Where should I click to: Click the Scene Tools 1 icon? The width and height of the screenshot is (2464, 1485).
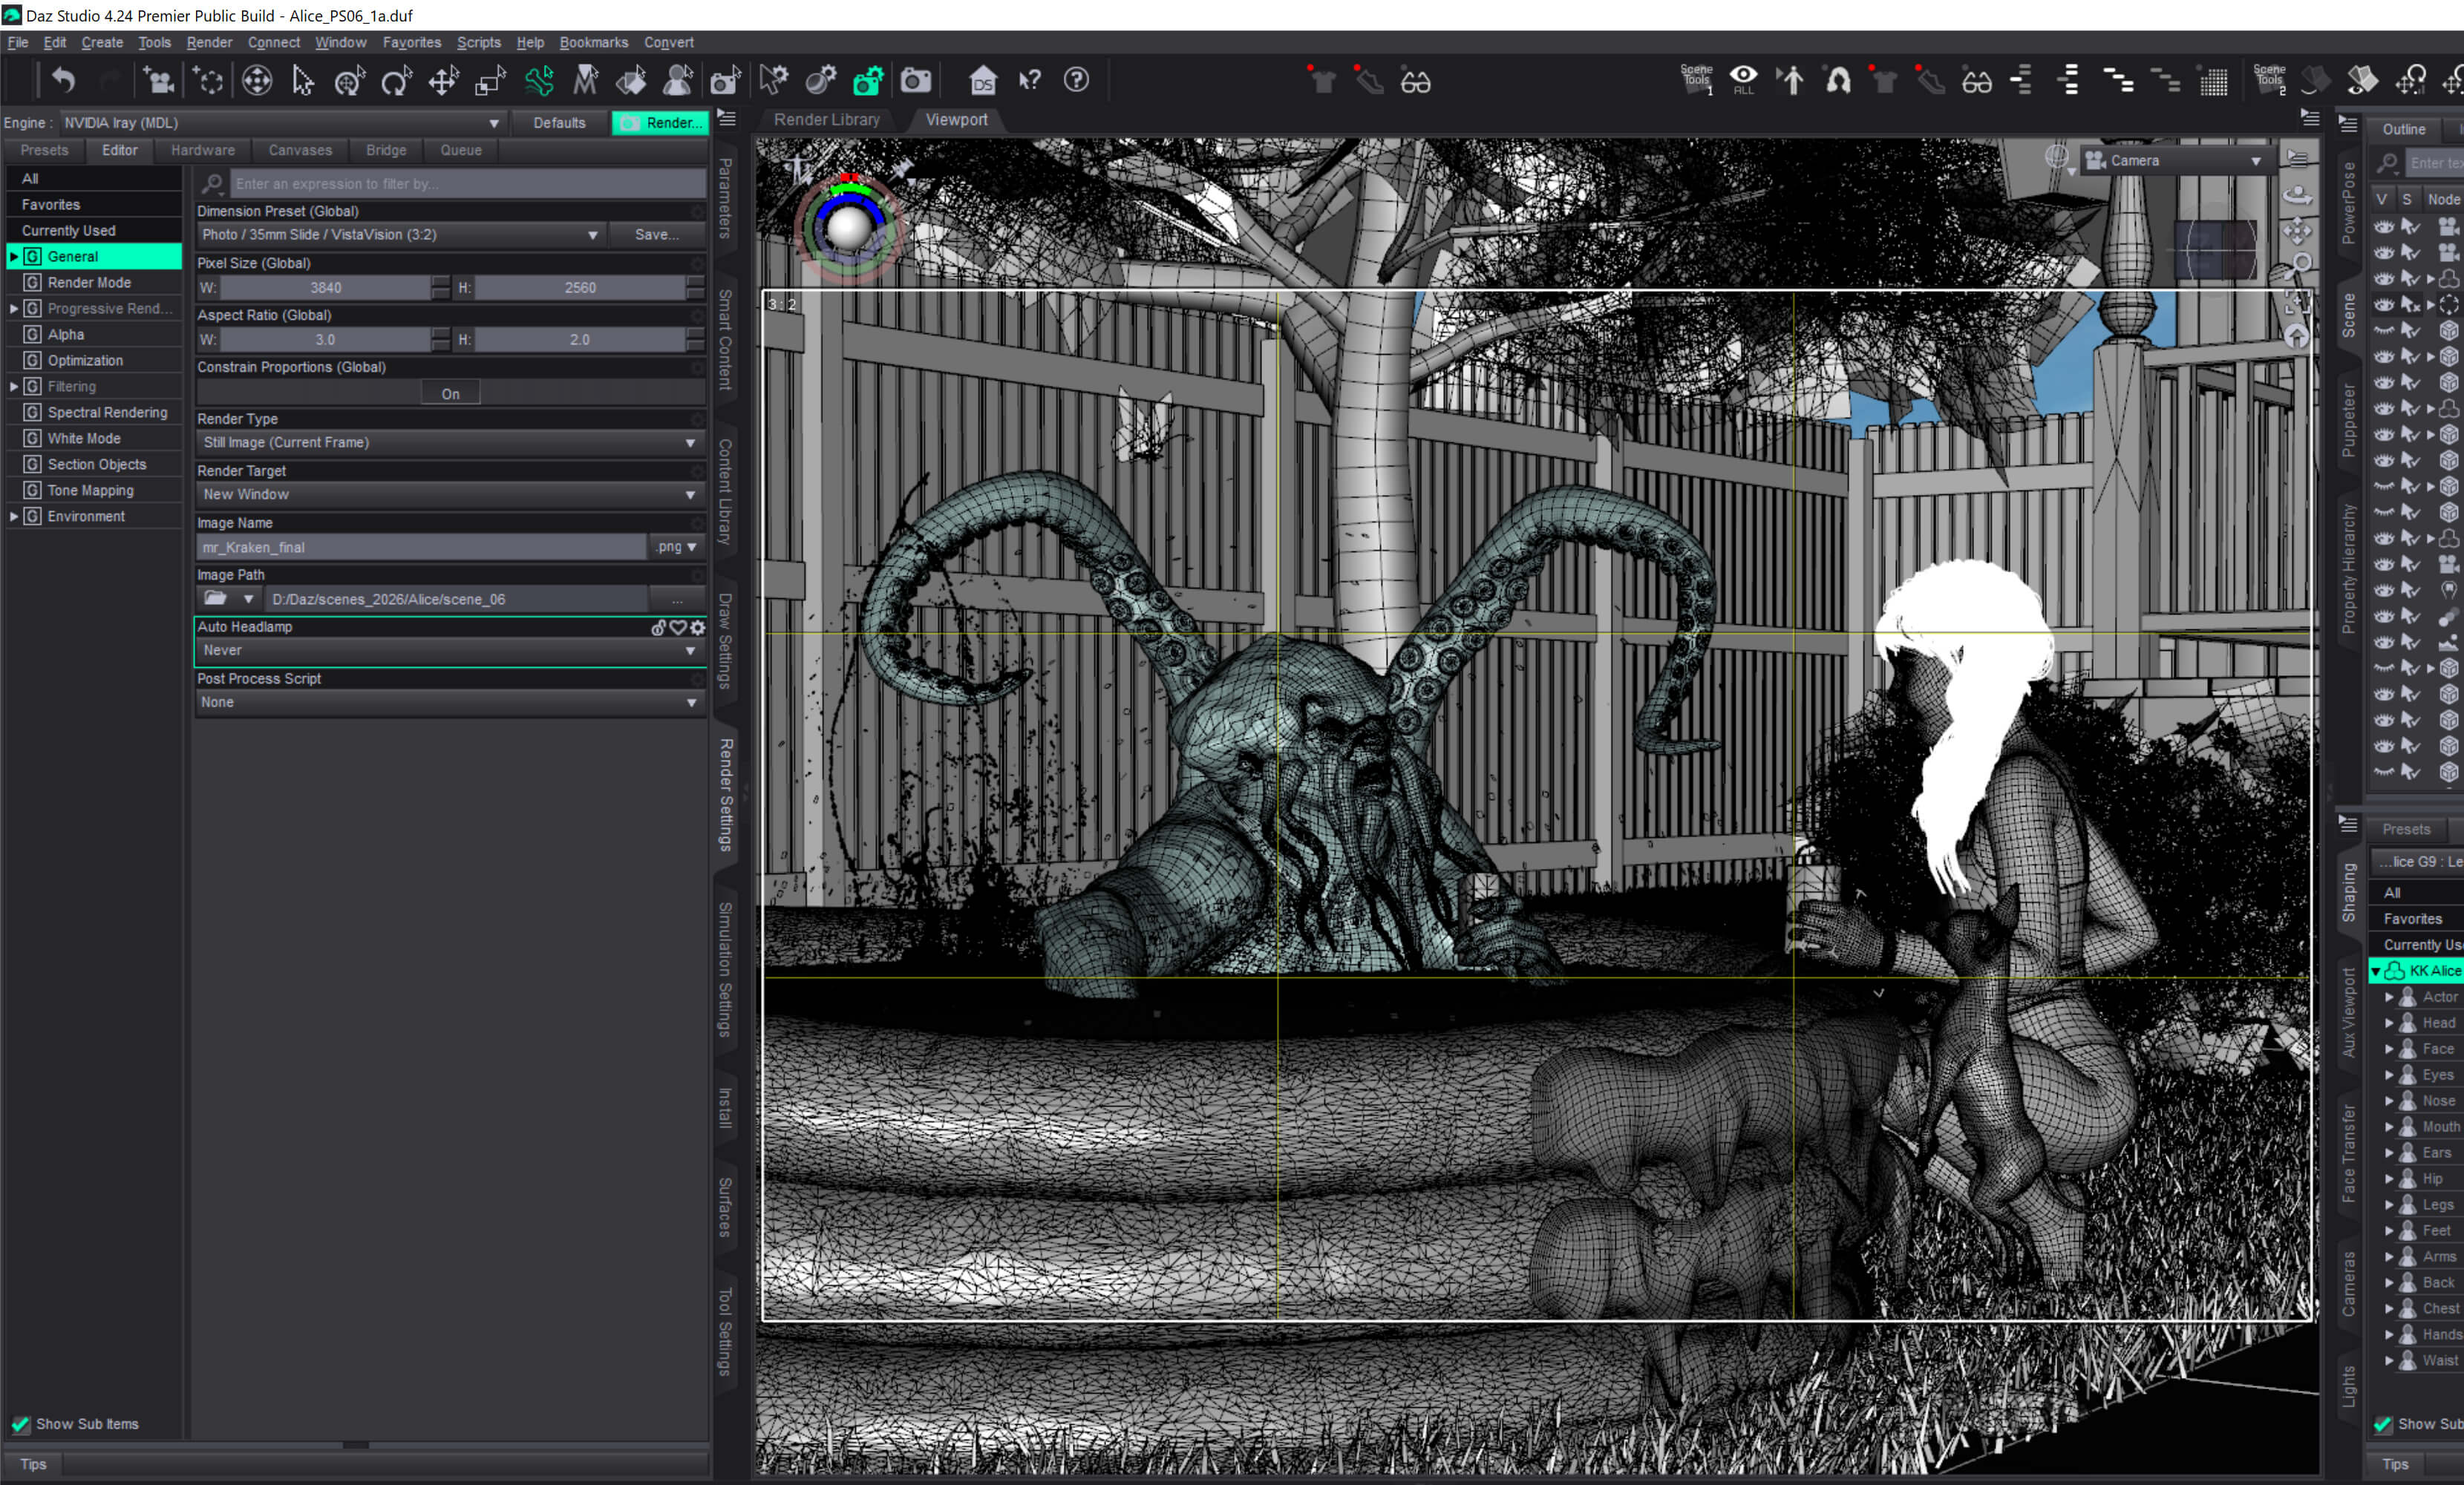pos(1696,80)
